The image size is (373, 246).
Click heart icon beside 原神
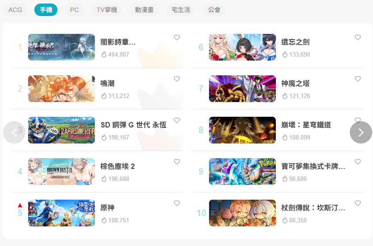tap(177, 203)
